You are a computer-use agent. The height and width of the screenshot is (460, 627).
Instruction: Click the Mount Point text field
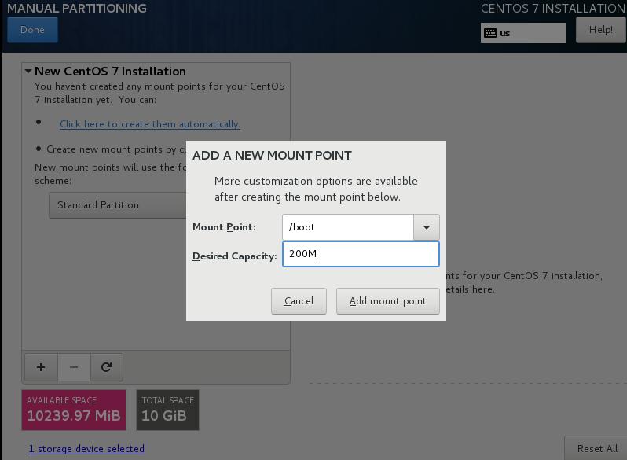347,227
